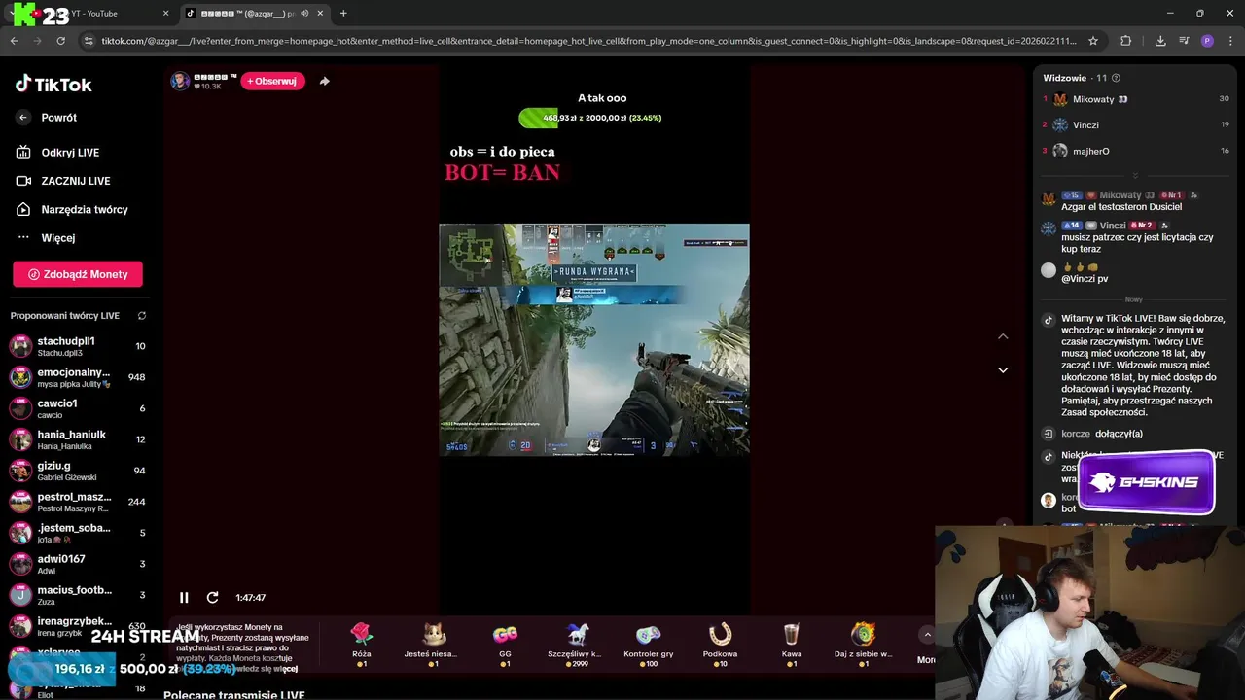Viewport: 1245px width, 700px height.
Task: Open a new browser tab
Action: (343, 14)
